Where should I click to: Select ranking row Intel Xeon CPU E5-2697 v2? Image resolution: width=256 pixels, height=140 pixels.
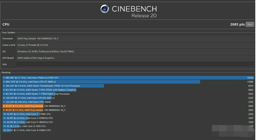[128, 98]
